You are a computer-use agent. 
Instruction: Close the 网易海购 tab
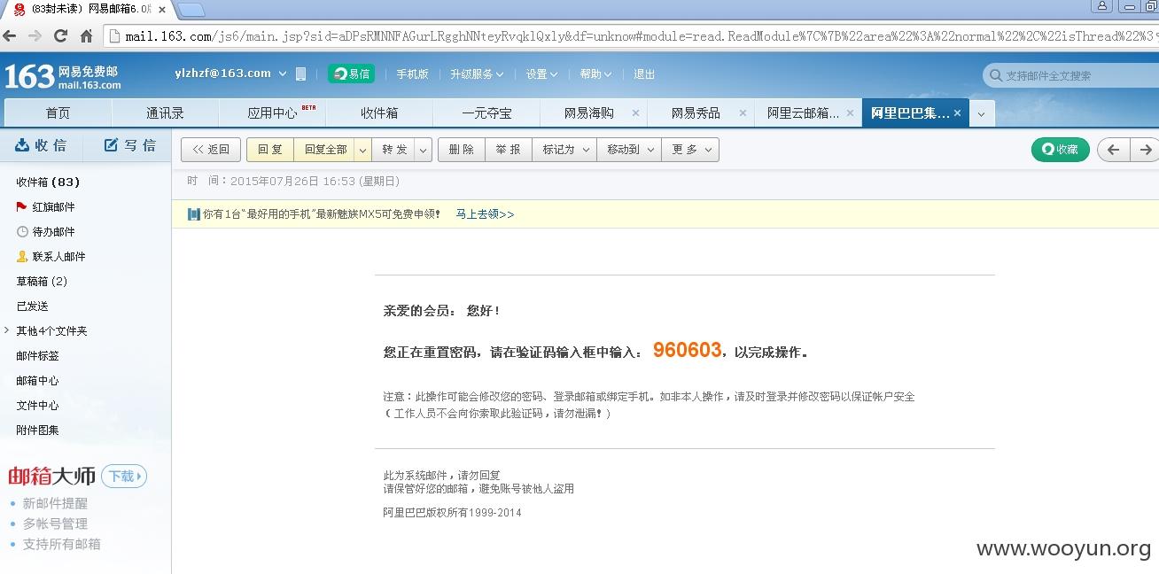634,112
